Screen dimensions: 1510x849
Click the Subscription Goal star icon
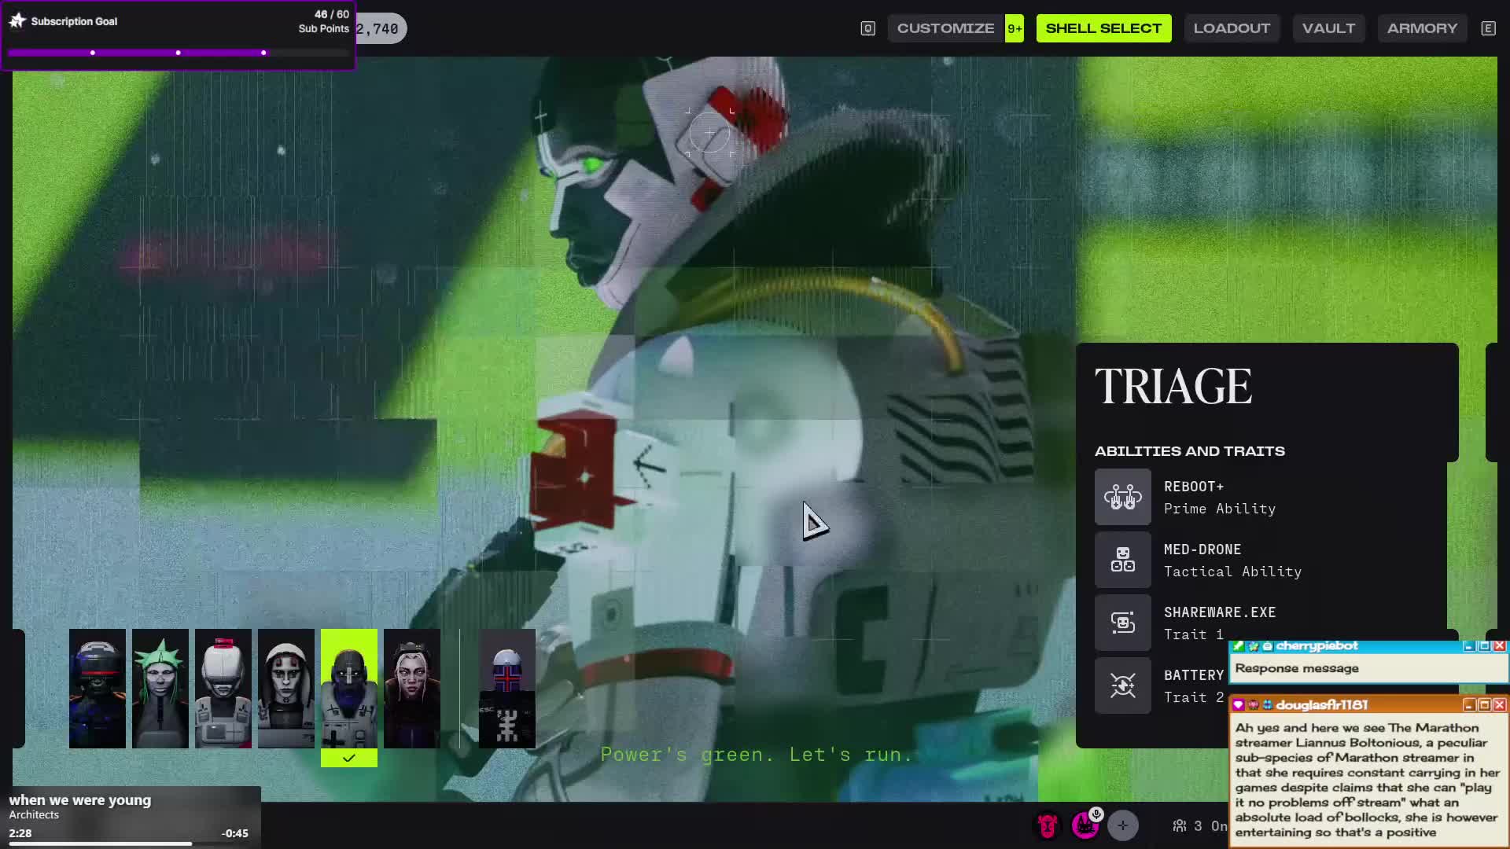[x=17, y=20]
